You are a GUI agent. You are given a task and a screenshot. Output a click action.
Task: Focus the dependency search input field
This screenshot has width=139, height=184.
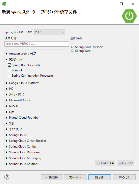tap(37, 44)
